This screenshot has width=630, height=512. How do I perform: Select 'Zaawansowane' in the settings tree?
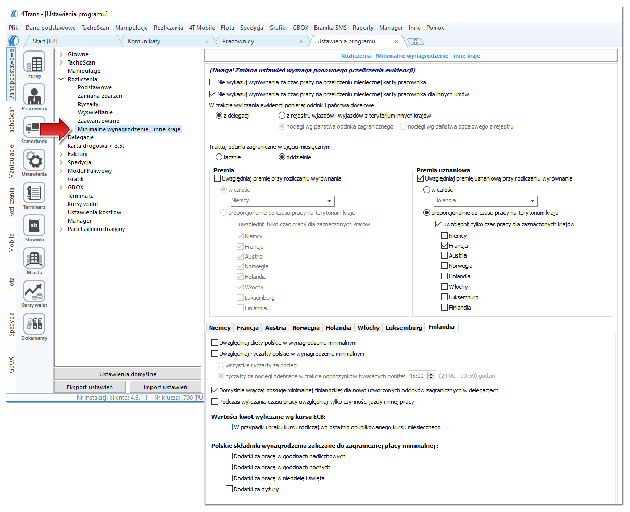(x=98, y=121)
